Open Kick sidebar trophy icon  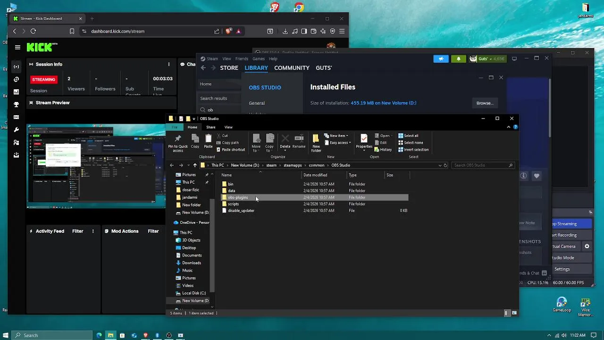tap(17, 104)
